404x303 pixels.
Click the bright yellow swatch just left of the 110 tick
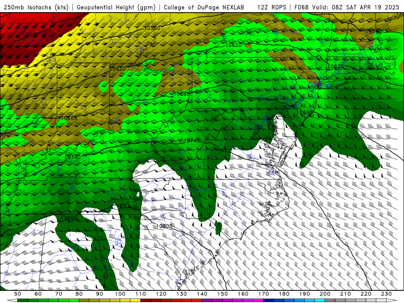click(x=135, y=300)
